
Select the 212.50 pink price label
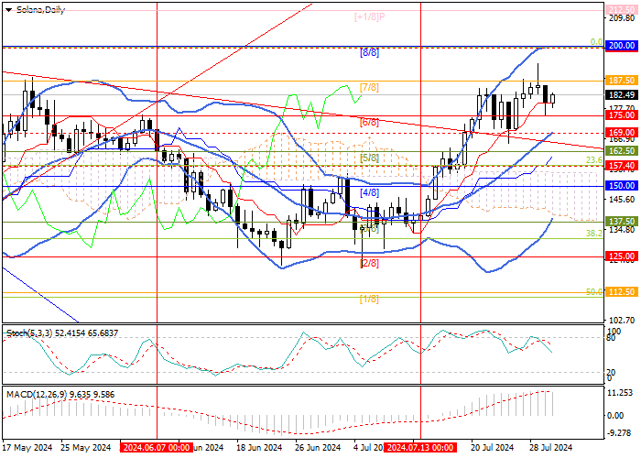coord(621,10)
